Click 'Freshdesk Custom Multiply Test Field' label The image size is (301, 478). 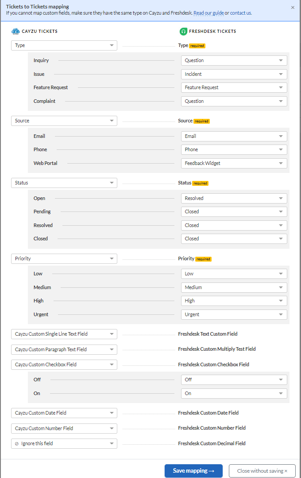click(217, 349)
